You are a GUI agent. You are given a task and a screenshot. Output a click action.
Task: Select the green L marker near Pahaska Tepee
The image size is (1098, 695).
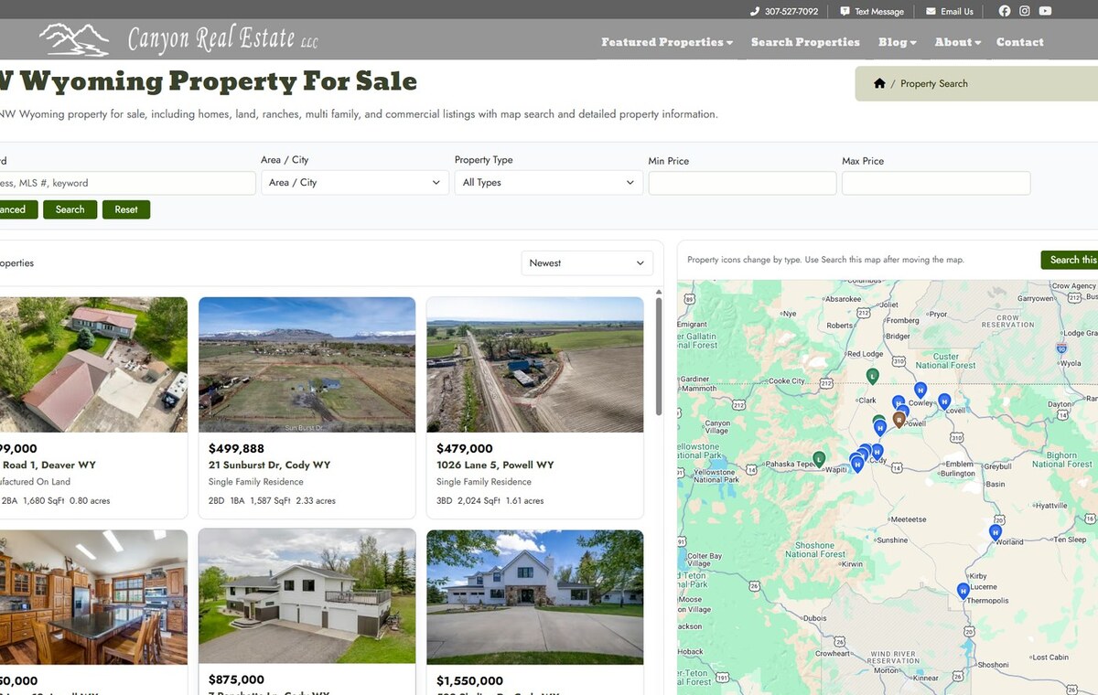click(x=819, y=458)
